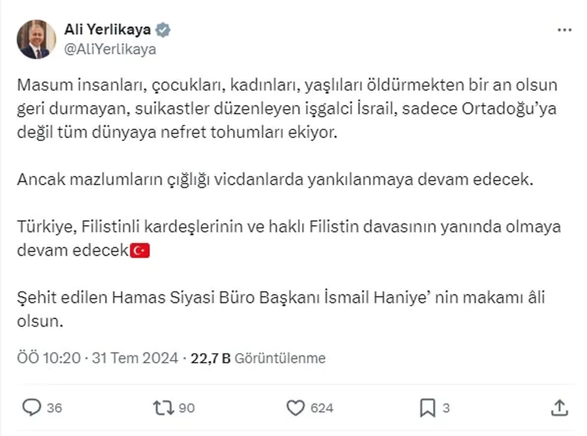
Task: Open the ÖÖ 10:20 timestamp link
Action: click(x=49, y=358)
